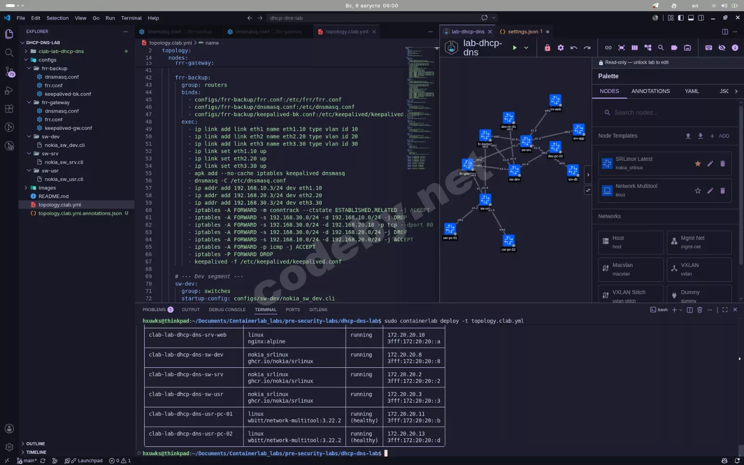
Task: Select the Host network card
Action: click(x=631, y=242)
